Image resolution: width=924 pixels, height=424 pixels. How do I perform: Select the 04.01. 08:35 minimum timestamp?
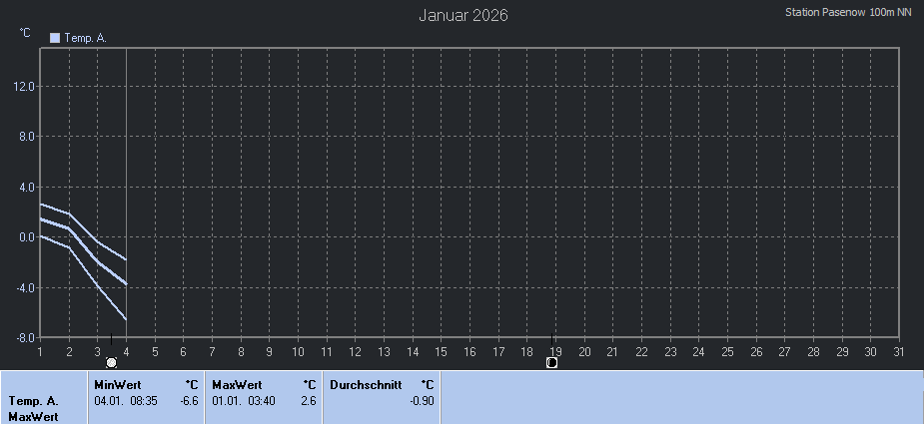click(125, 400)
